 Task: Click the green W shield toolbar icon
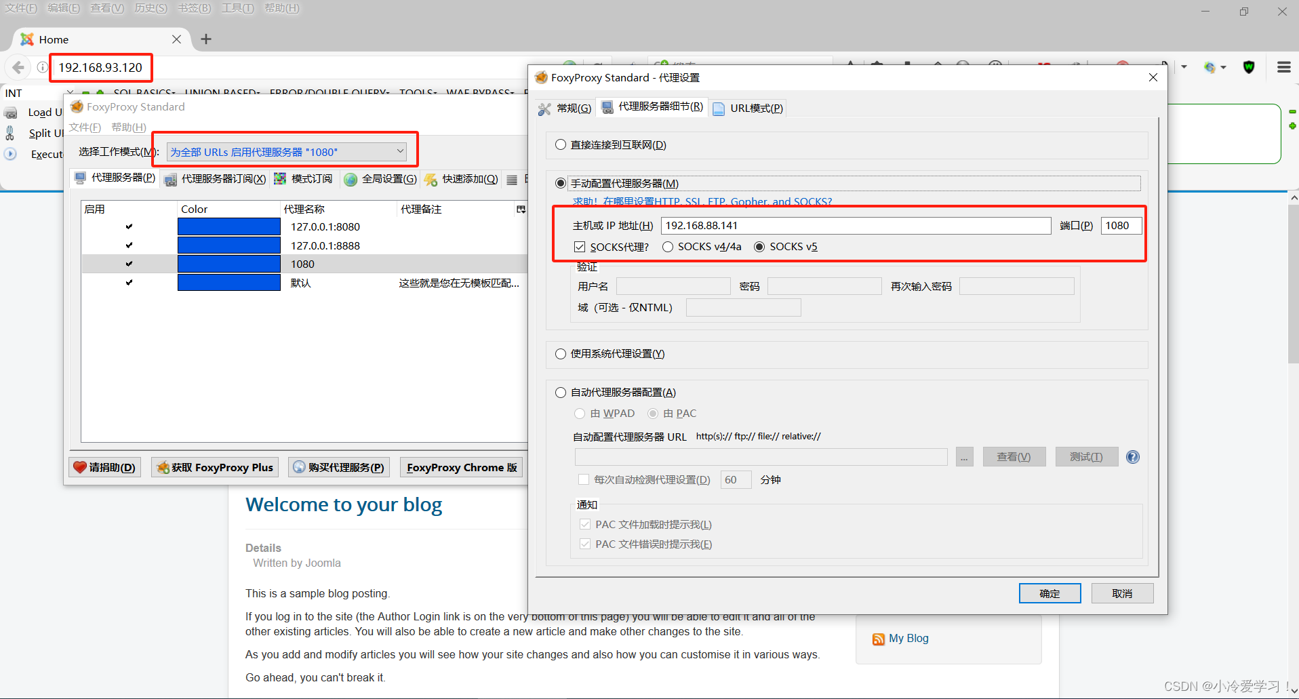pos(1249,67)
